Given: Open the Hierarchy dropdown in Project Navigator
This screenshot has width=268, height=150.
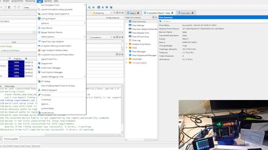Looking at the screenshot, I should pyautogui.click(x=102, y=13).
